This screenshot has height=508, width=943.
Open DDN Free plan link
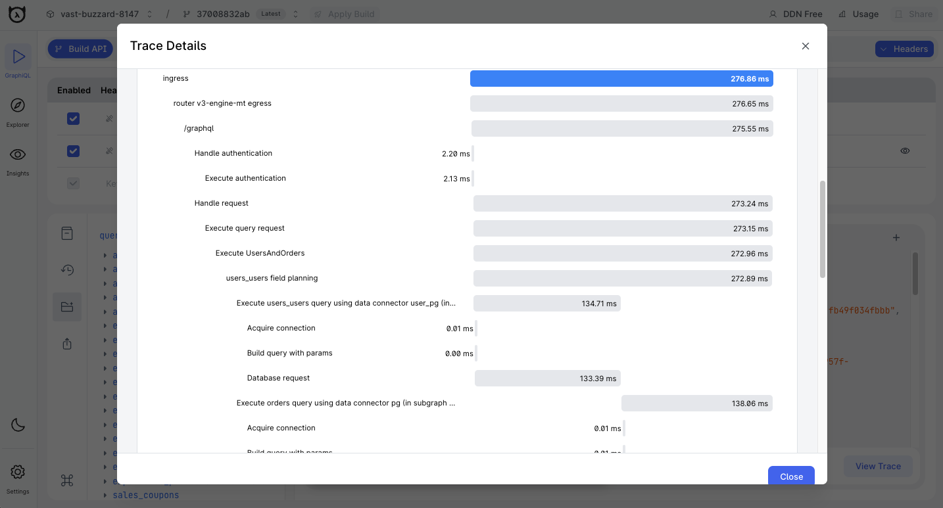(x=796, y=14)
